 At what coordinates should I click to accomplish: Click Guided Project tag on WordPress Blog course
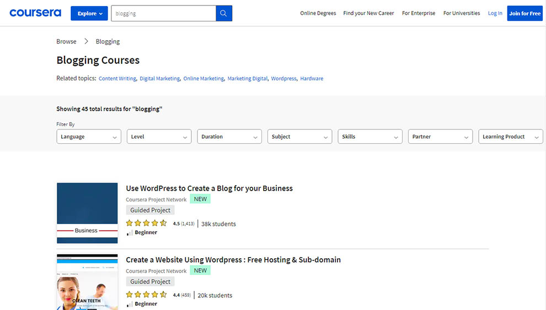coord(150,210)
